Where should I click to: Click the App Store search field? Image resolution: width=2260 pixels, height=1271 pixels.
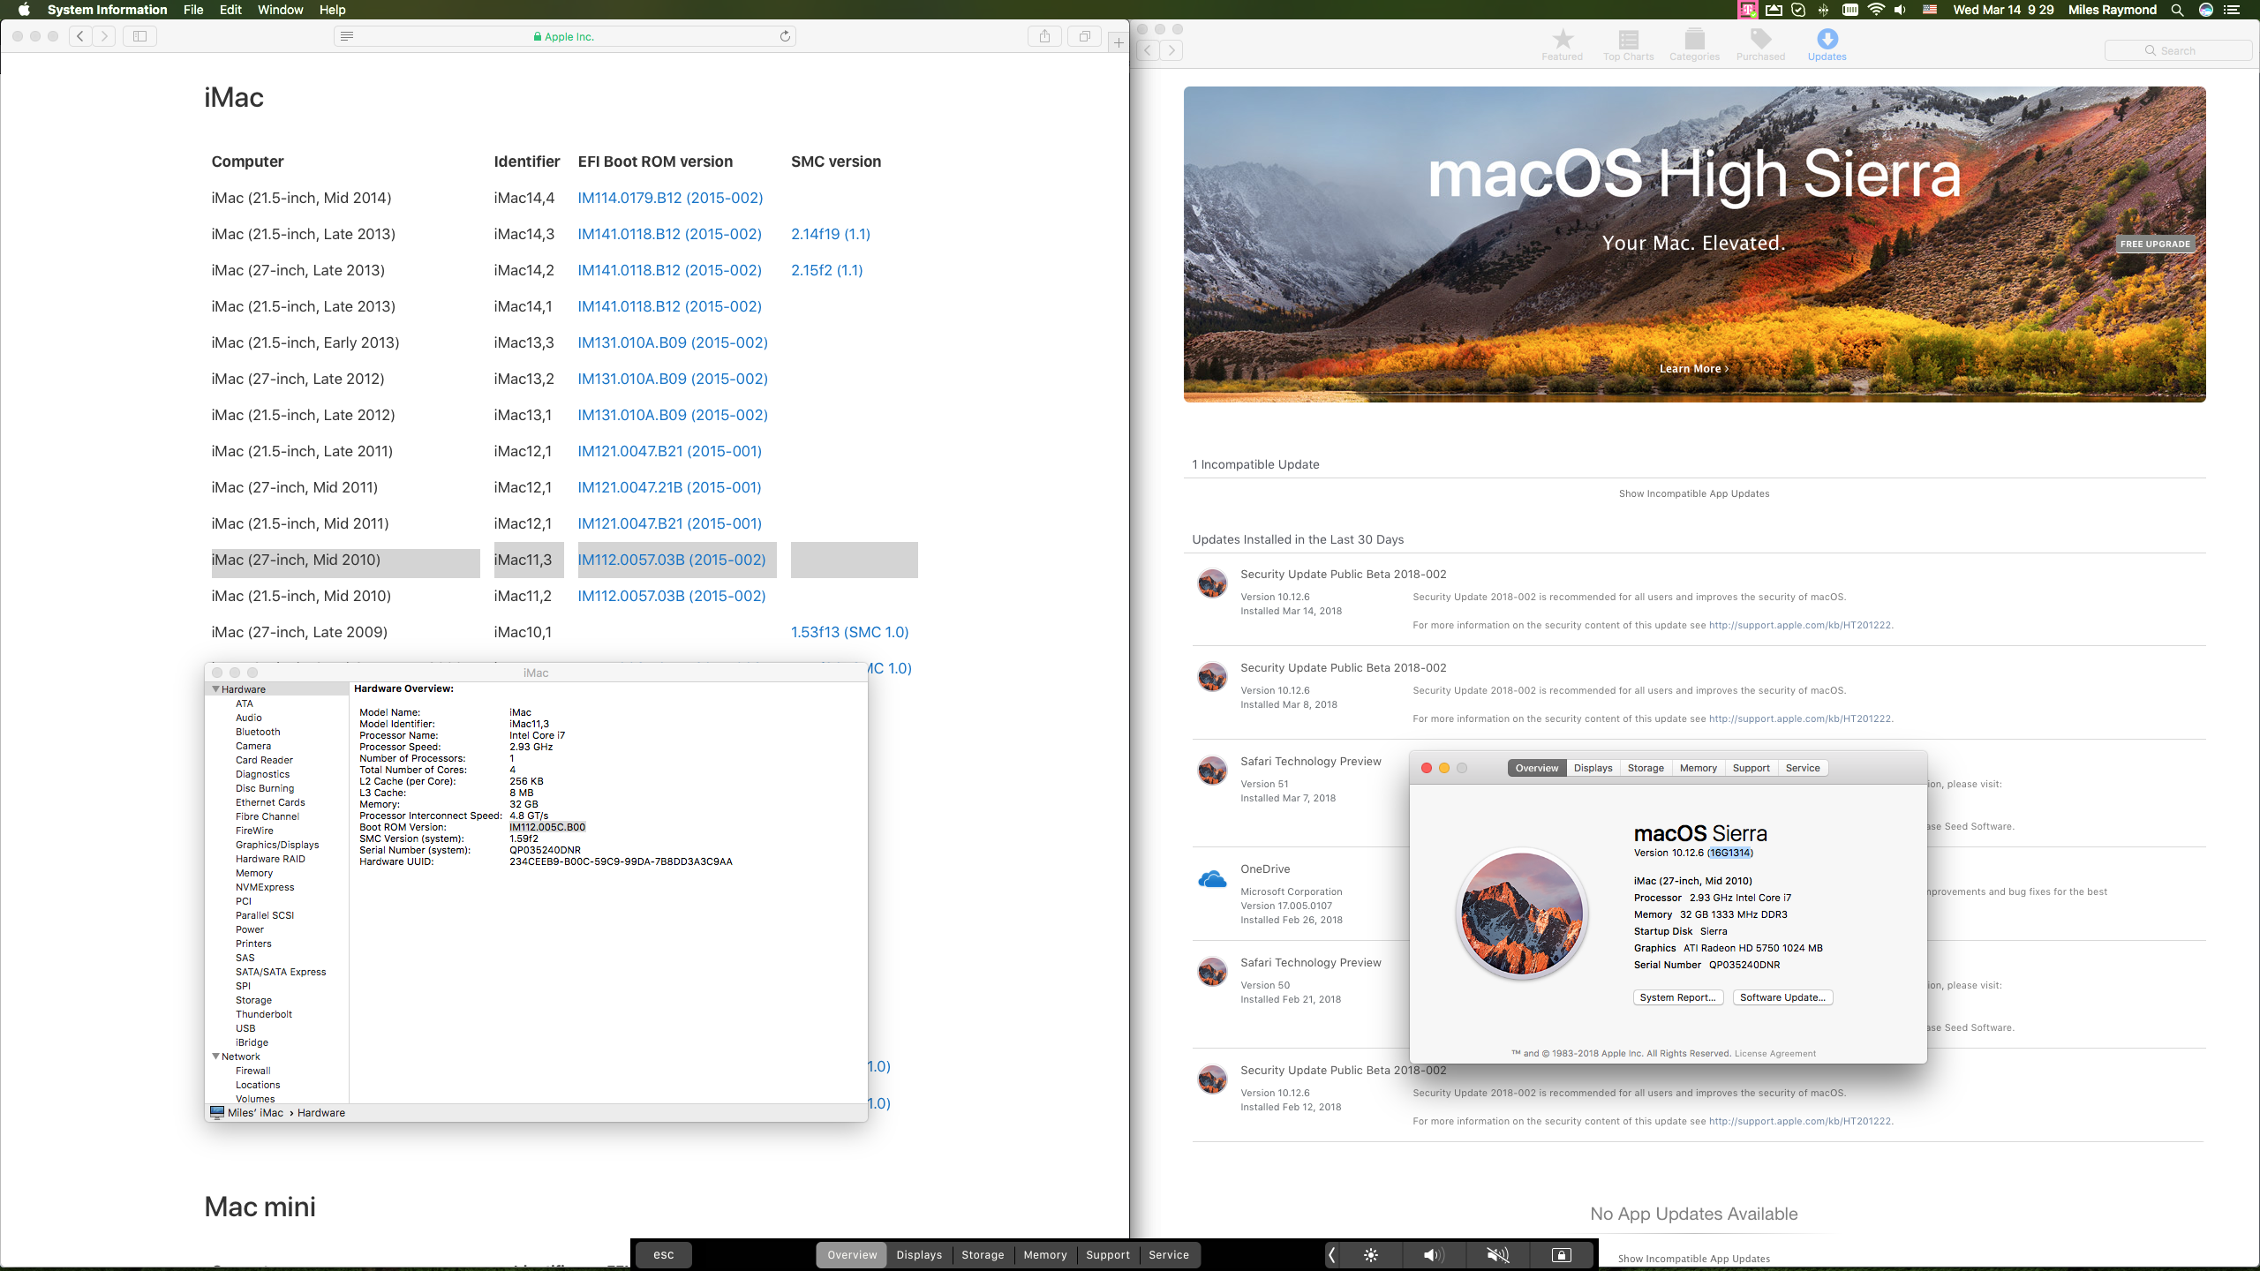2178,50
